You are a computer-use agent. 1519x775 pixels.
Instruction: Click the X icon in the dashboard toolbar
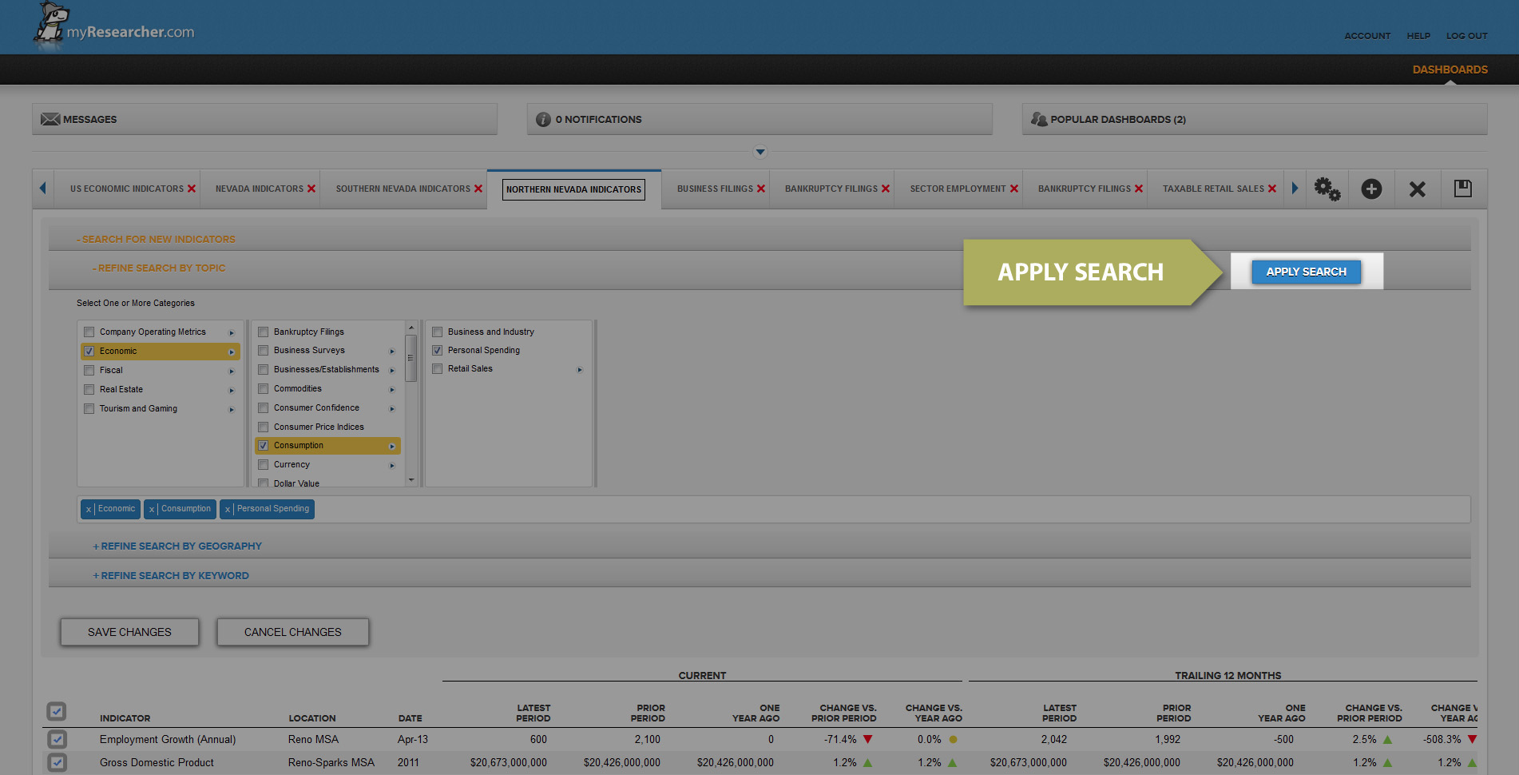pos(1418,189)
